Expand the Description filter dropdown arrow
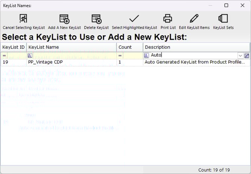 [x=240, y=55]
